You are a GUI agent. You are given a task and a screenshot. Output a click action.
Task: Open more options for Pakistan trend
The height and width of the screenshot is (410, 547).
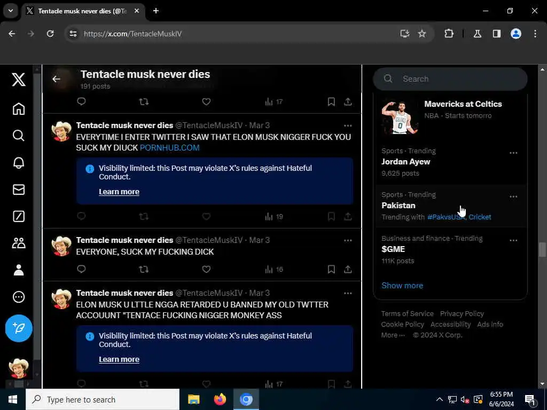point(513,196)
